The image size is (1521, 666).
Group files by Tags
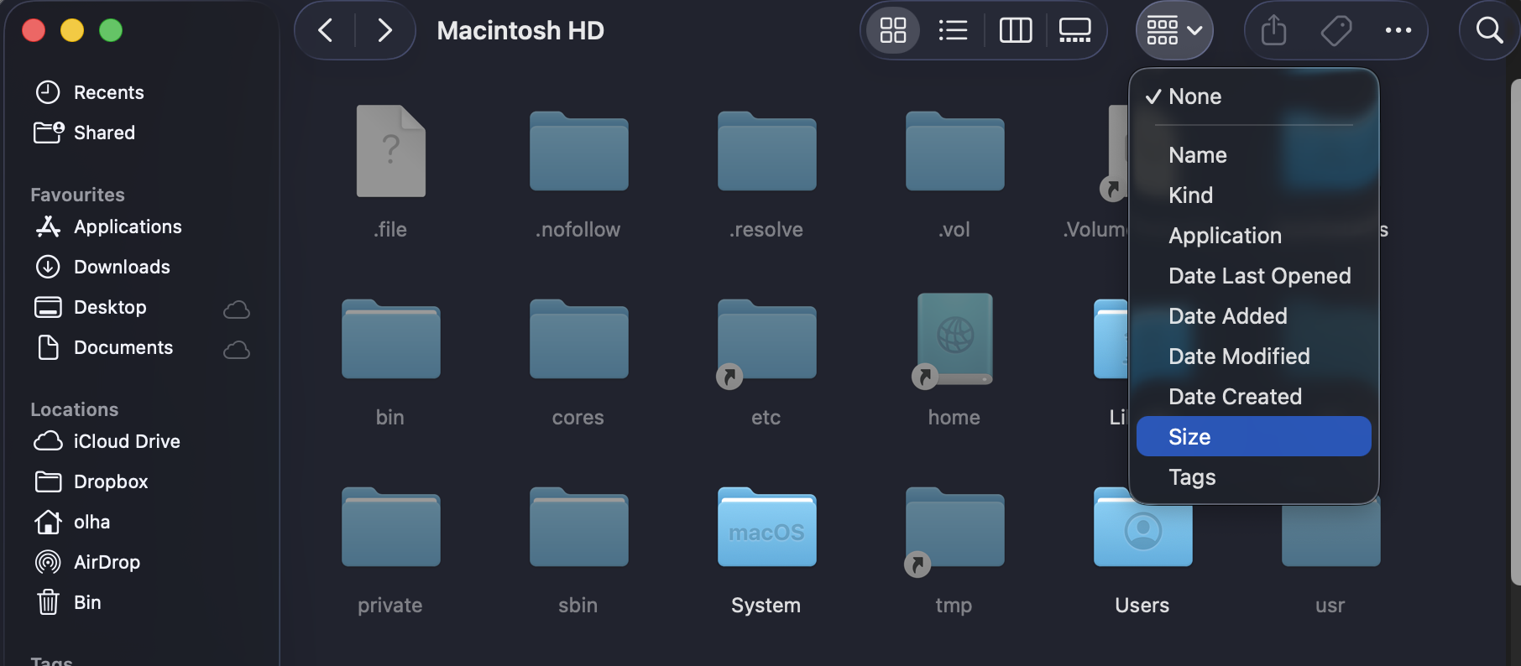[x=1254, y=477]
